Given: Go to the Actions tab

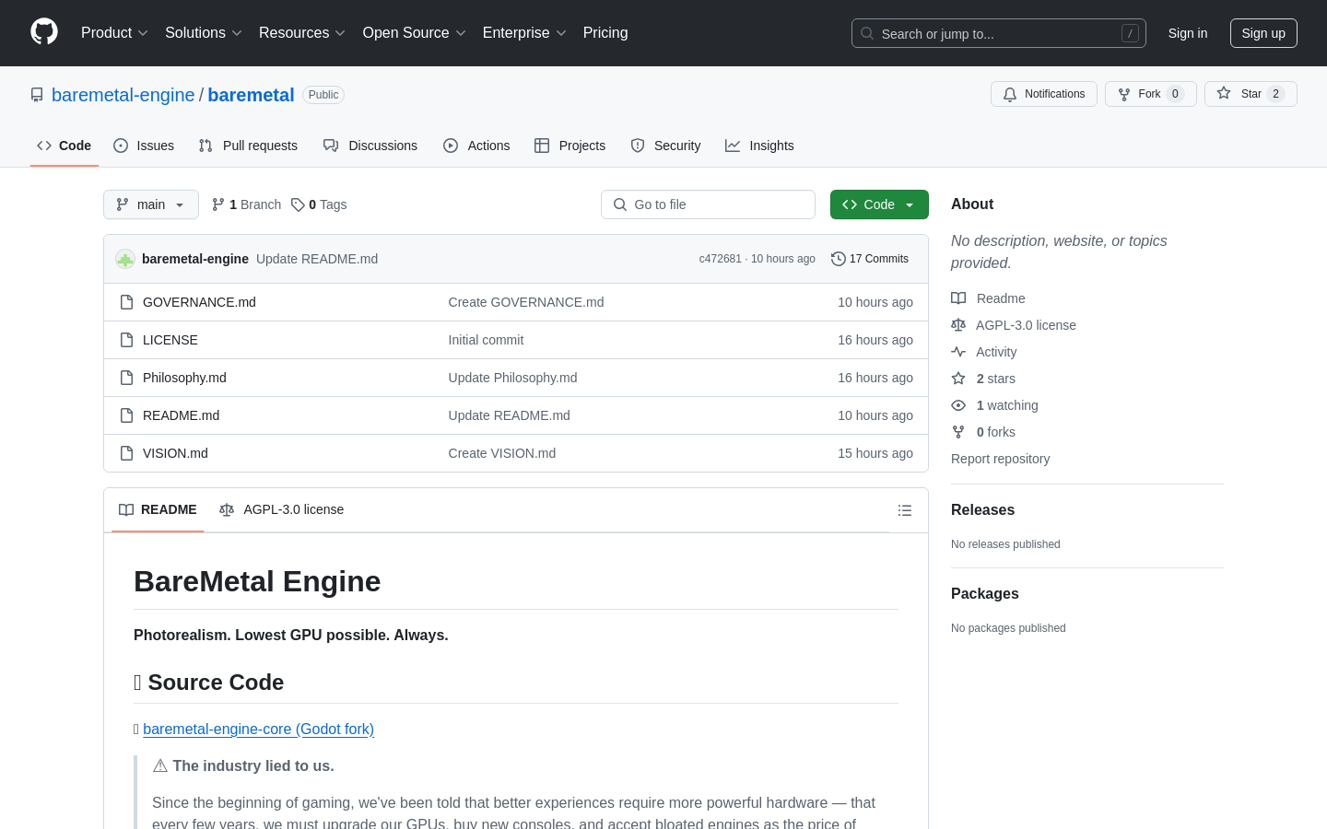Looking at the screenshot, I should pos(476,146).
